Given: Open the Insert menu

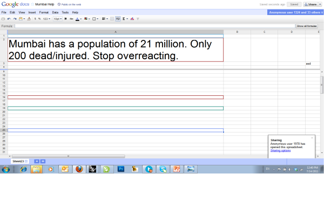Looking at the screenshot, I should 32,12.
